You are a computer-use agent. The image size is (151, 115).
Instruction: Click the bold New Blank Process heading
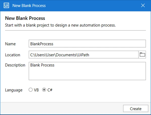pyautogui.click(x=25, y=18)
